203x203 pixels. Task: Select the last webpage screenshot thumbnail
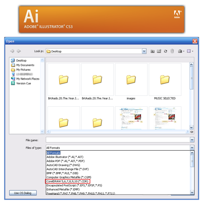click(x=165, y=118)
